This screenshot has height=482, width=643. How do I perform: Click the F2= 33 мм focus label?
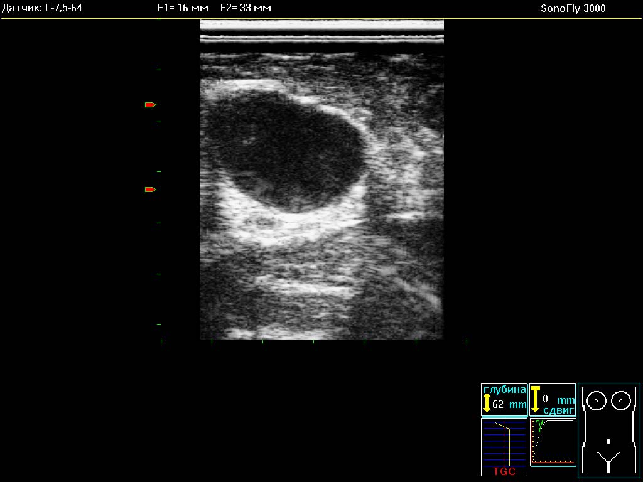click(246, 8)
